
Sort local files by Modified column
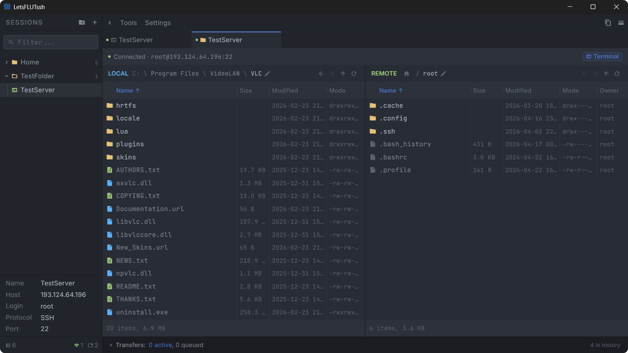tap(285, 91)
